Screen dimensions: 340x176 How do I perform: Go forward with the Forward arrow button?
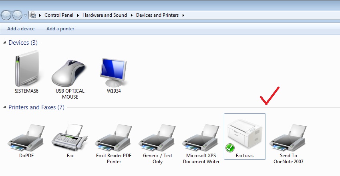point(17,15)
